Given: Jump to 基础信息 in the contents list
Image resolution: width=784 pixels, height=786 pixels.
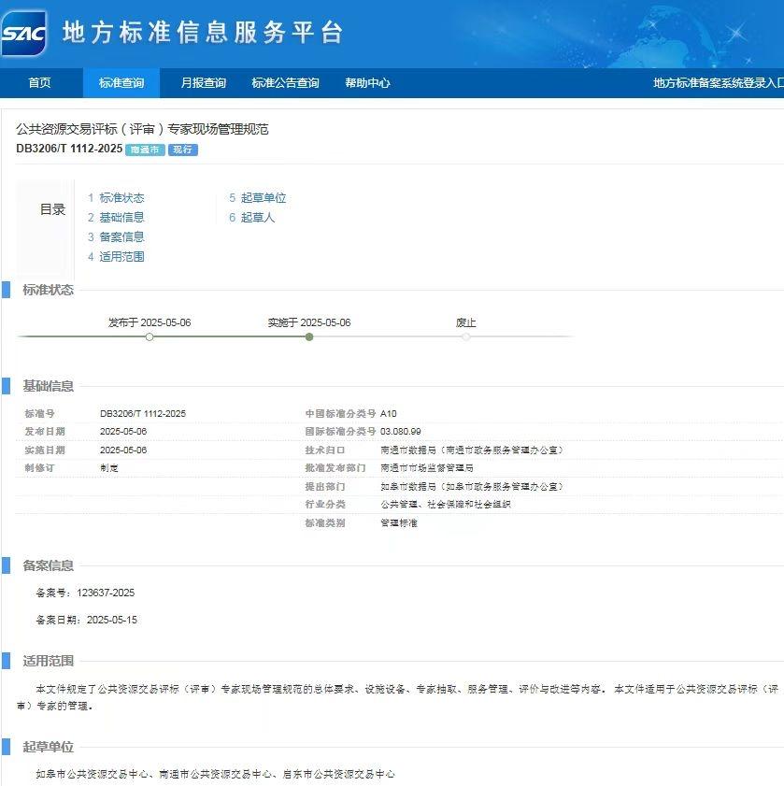Looking at the screenshot, I should tap(121, 218).
